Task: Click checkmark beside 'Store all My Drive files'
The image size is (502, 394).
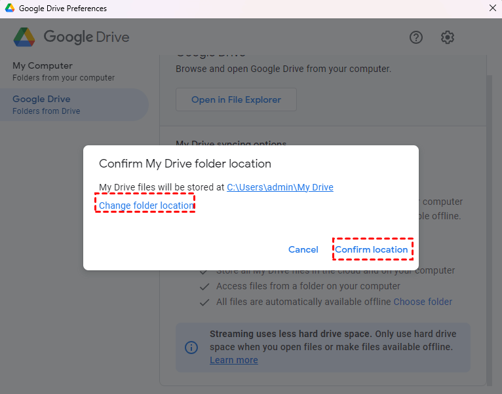Action: (x=204, y=270)
